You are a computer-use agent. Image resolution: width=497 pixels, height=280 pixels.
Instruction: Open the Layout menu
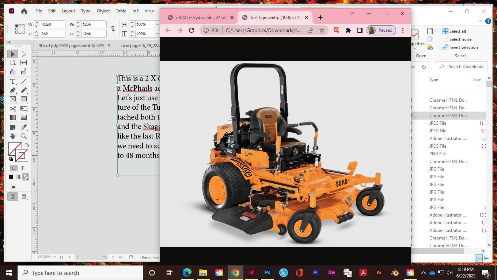(68, 11)
